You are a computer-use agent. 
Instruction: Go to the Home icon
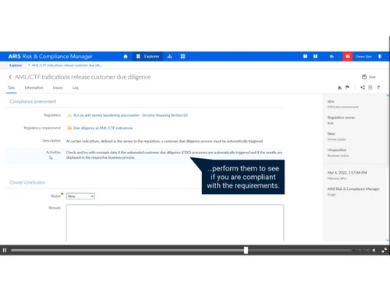126,56
